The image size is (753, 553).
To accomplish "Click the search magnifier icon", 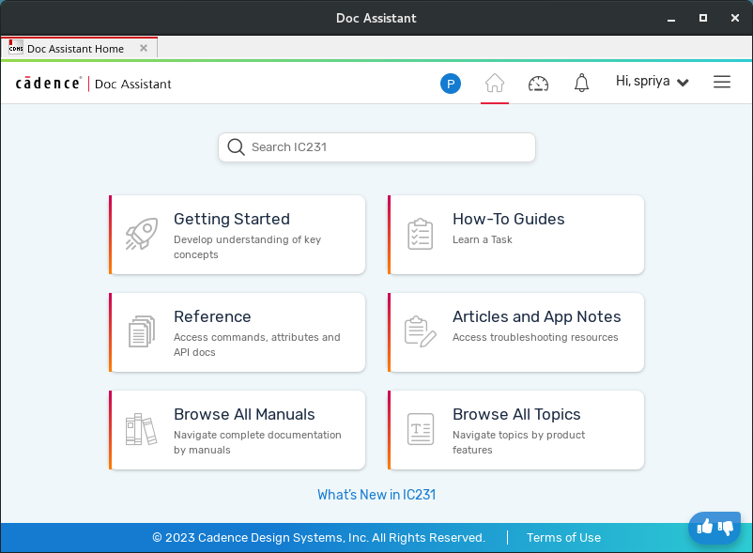I will (x=236, y=147).
